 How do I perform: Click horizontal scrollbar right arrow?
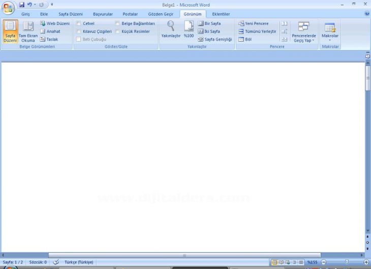(361, 255)
